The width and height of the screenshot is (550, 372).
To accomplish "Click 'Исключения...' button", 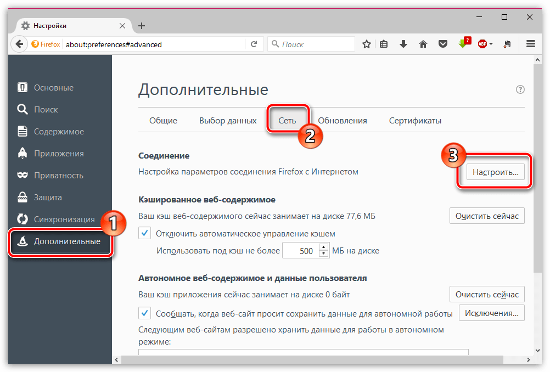I will (x=491, y=313).
